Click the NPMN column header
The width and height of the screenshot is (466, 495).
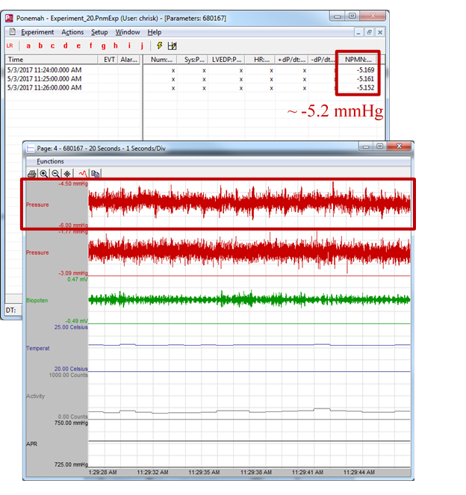[x=358, y=59]
